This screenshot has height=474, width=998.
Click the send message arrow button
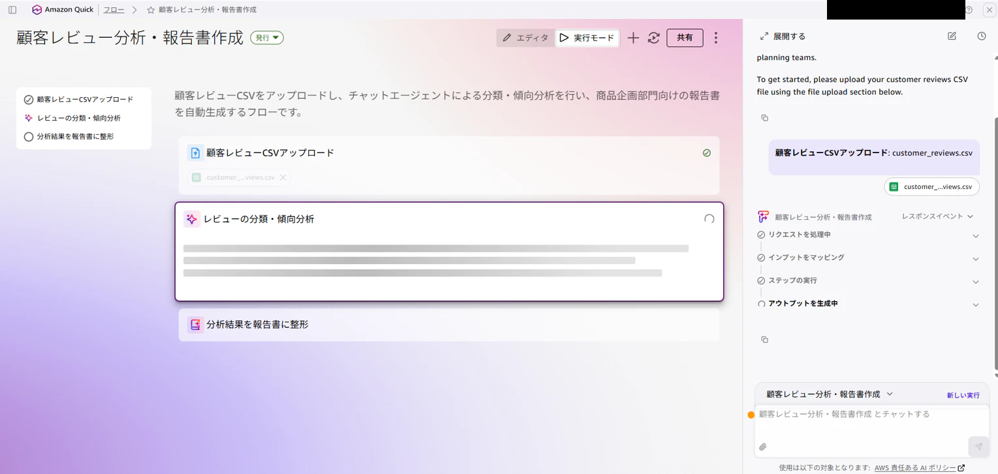978,447
